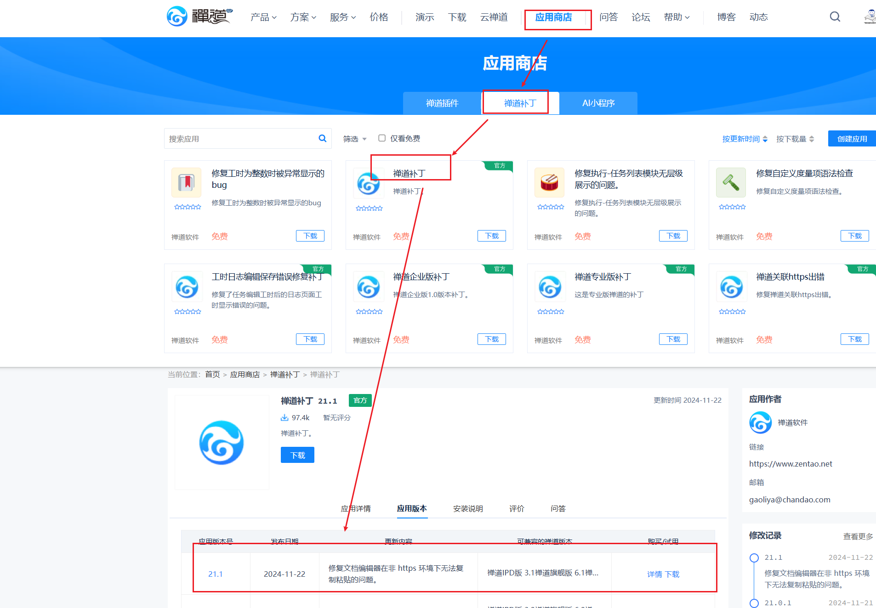The image size is (876, 608).
Task: Select 应用商店 in the top navigation
Action: tap(553, 17)
